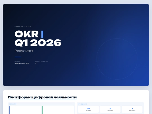Click the 'Платформа цифровой лояльности' heading
The width and height of the screenshot is (152, 114).
pyautogui.click(x=42, y=97)
